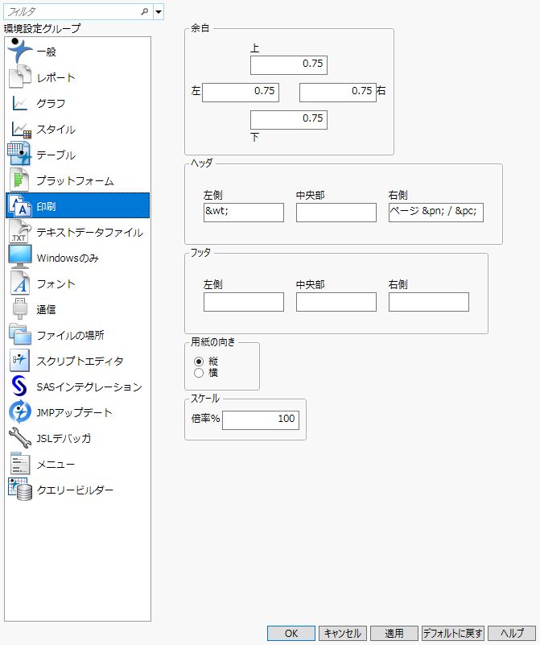Select the テーブル grid icon
This screenshot has width=540, height=645.
coord(19,155)
